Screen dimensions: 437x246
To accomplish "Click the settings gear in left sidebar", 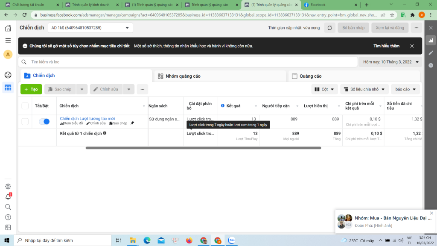I will 8,186.
